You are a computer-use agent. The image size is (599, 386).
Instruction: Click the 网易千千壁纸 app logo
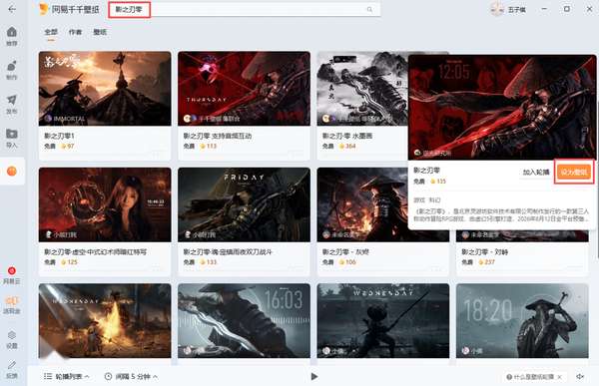coord(44,9)
